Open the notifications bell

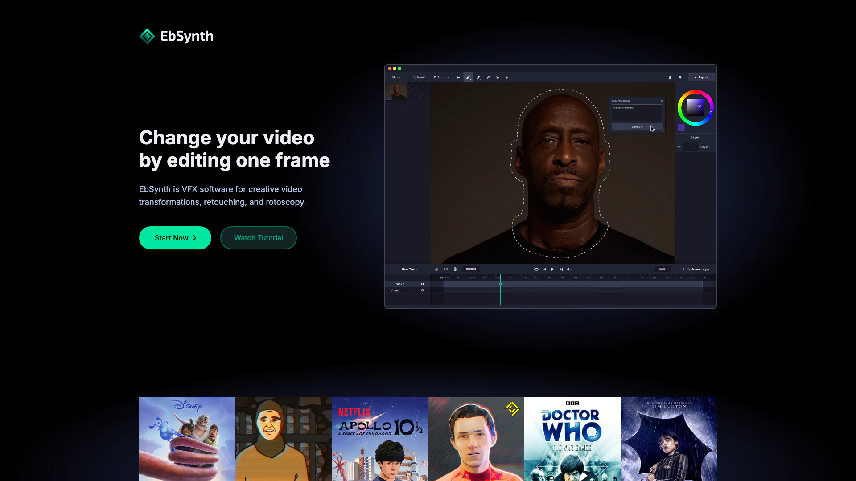680,77
